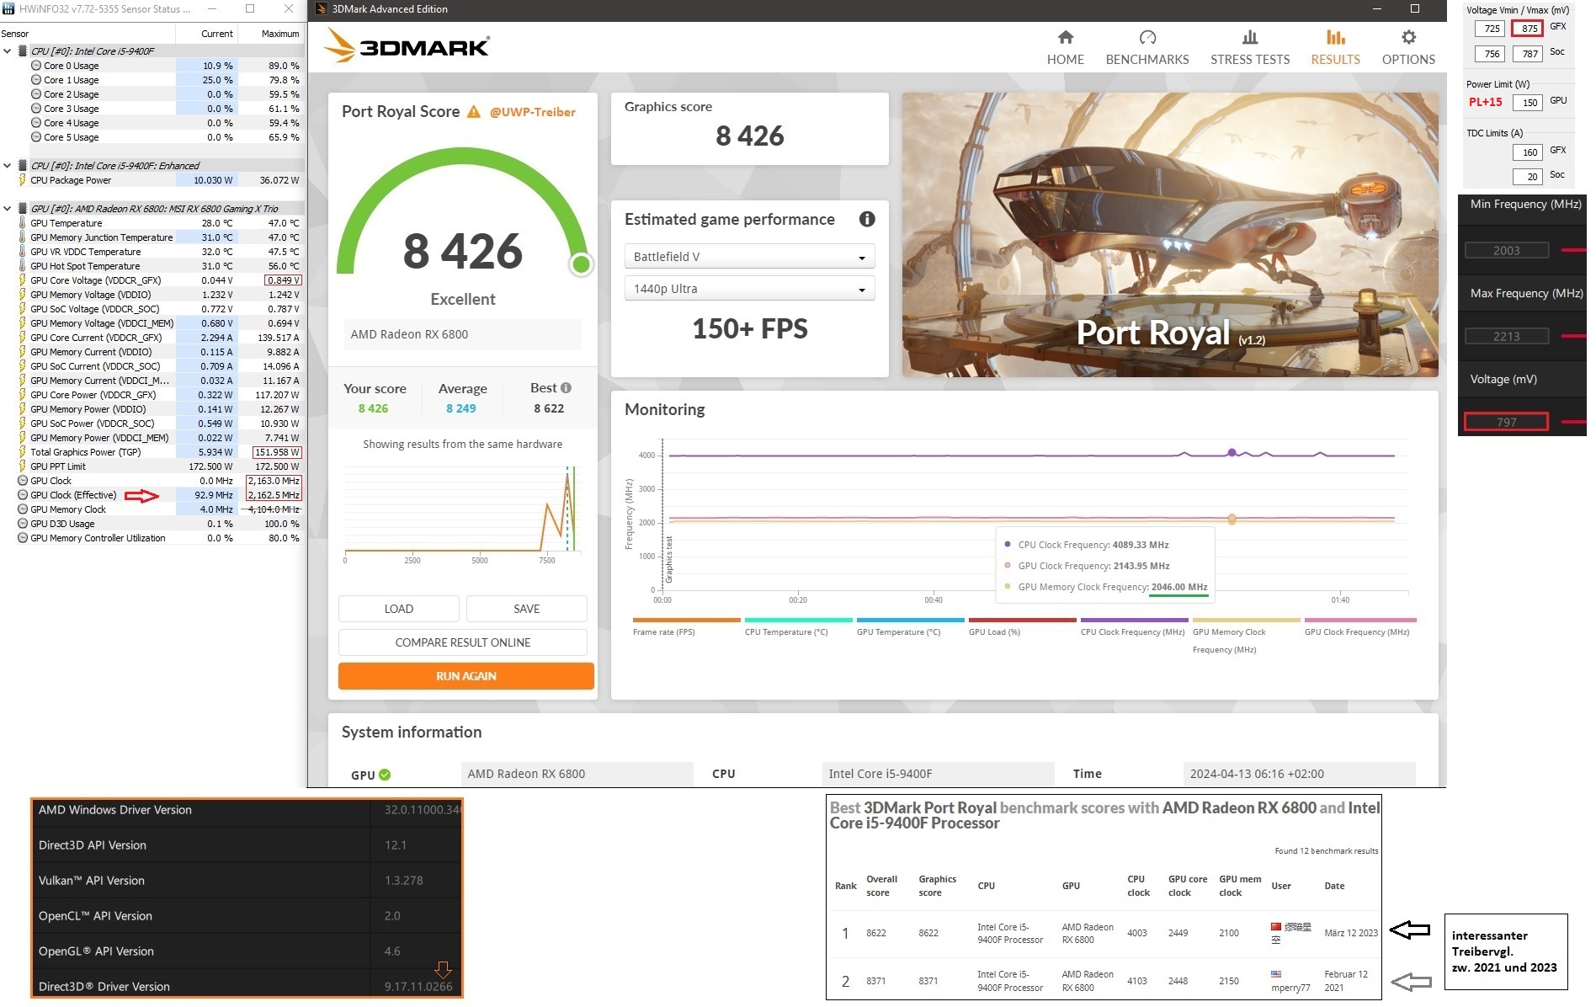Image resolution: width=1596 pixels, height=1007 pixels.
Task: Click the GFX Vmin voltage field 725
Action: click(x=1489, y=29)
